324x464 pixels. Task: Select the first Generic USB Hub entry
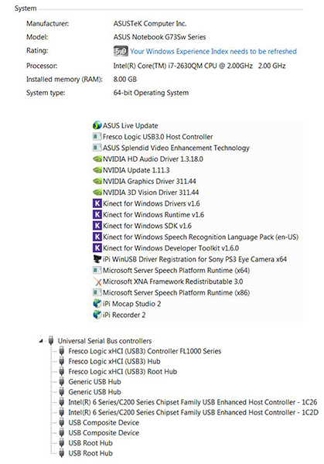94,382
